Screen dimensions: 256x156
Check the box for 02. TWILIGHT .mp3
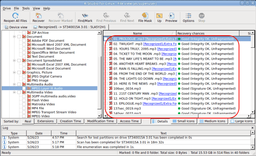pos(106,44)
